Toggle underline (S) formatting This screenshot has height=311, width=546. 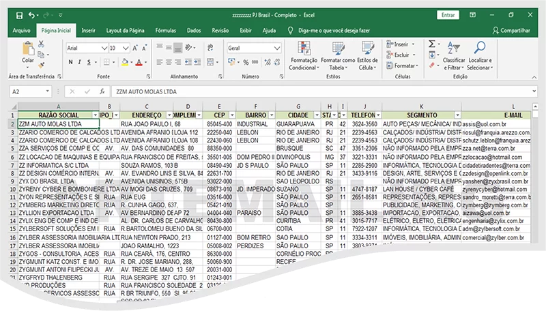pos(89,62)
